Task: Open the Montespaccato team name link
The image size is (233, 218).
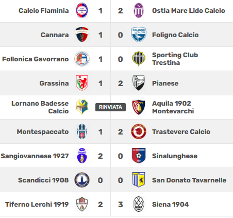Action: [x=43, y=132]
